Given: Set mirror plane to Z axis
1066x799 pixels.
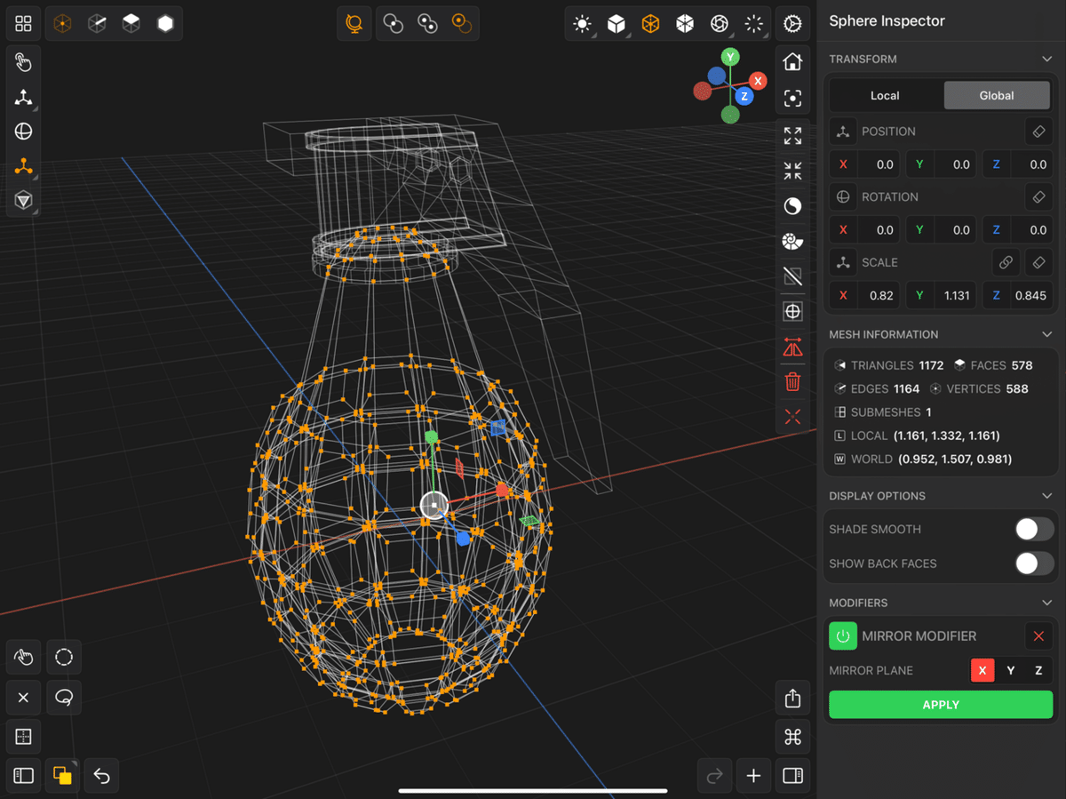Looking at the screenshot, I should [1039, 670].
